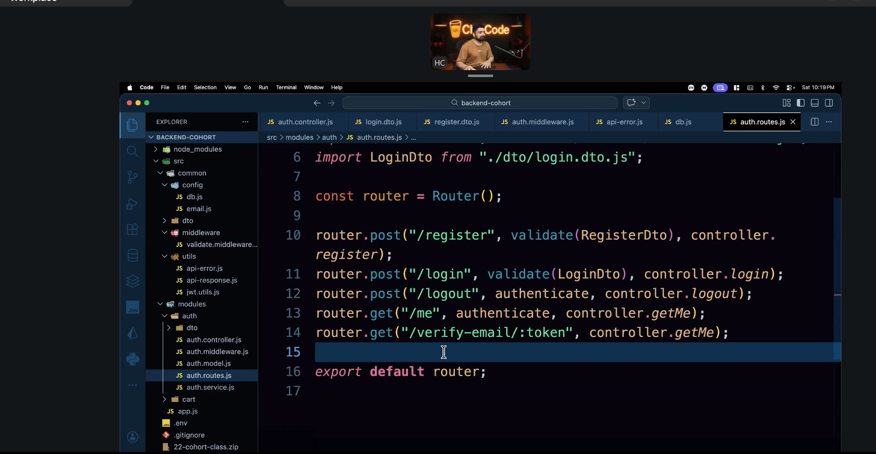The width and height of the screenshot is (876, 454).
Task: Click the src breadcrumb segment
Action: click(x=271, y=137)
